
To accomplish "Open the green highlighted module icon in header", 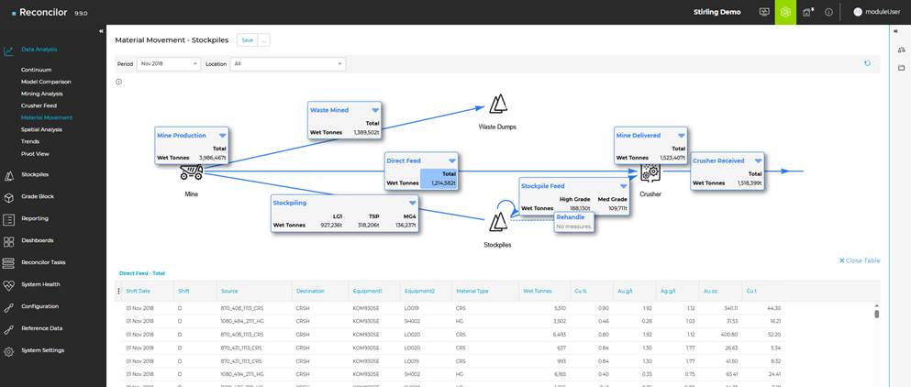I will [x=785, y=12].
